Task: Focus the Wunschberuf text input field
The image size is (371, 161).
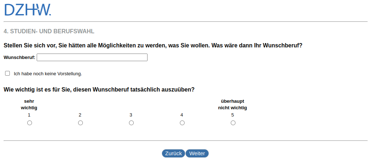Action: pyautogui.click(x=92, y=58)
